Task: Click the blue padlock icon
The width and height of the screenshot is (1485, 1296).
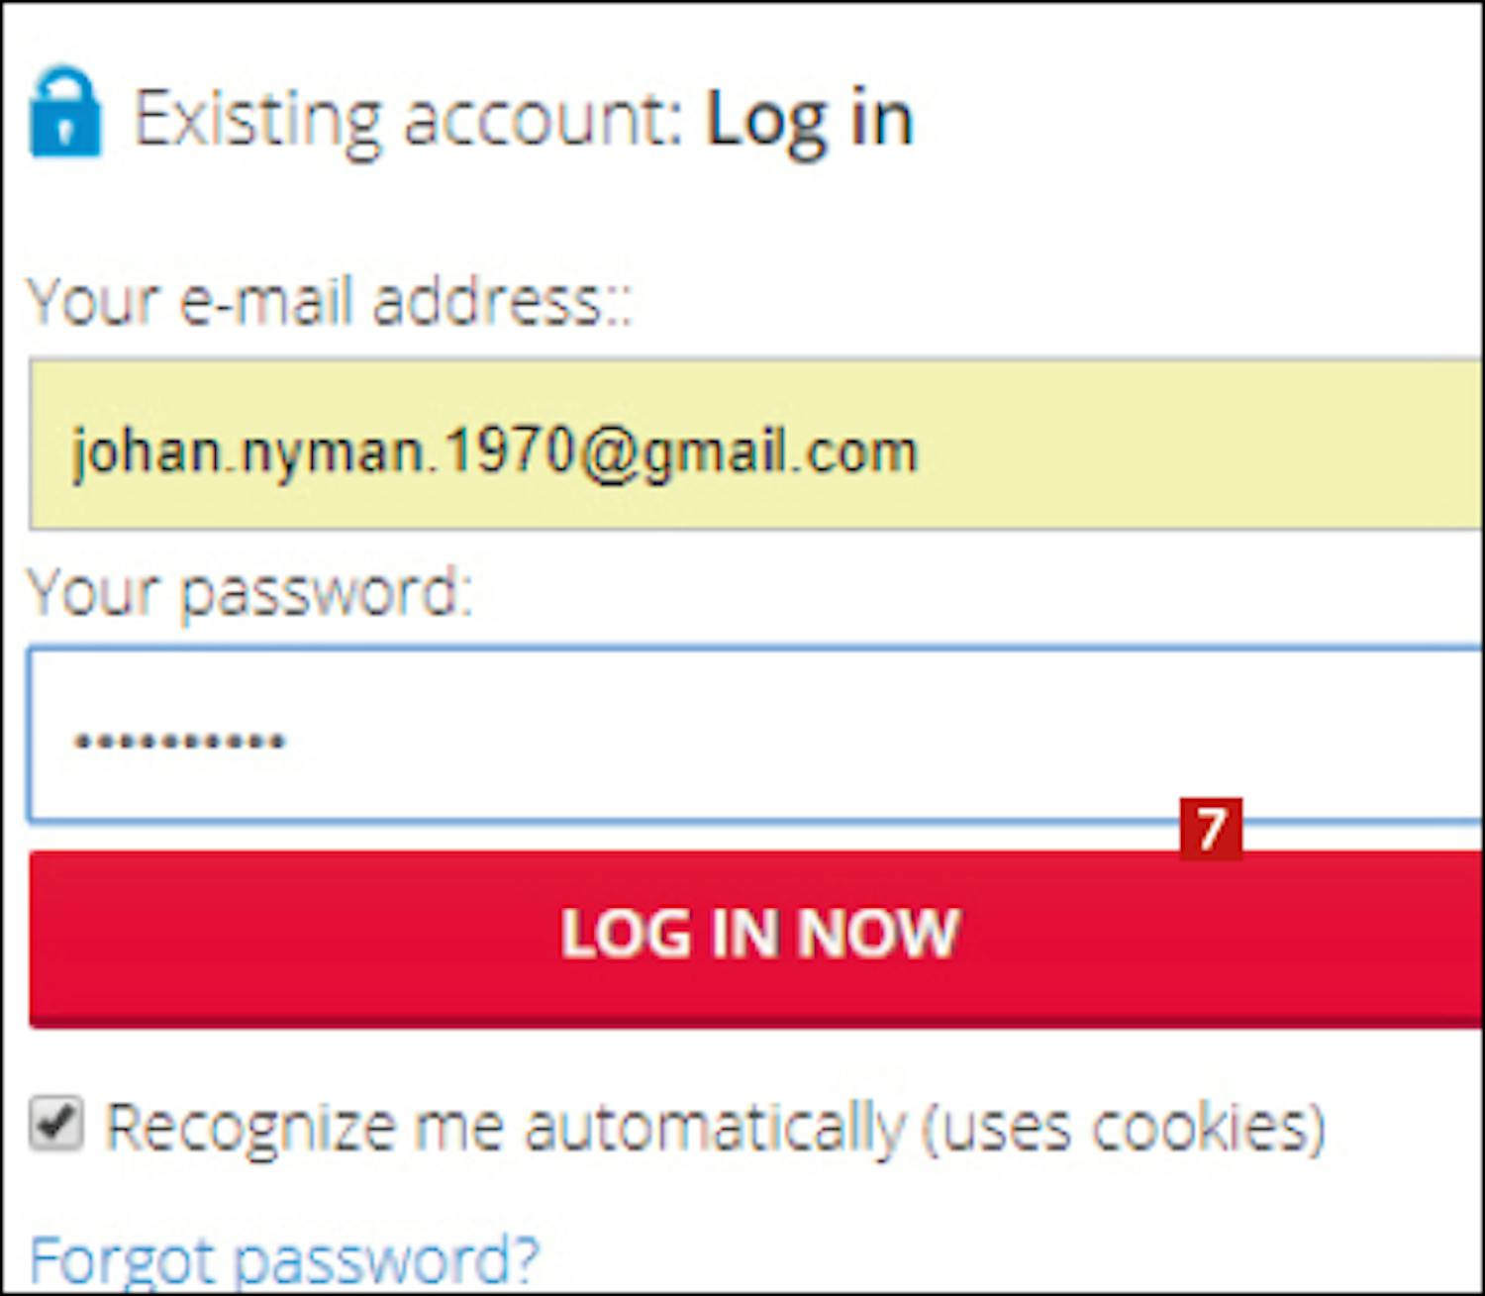Action: [65, 112]
